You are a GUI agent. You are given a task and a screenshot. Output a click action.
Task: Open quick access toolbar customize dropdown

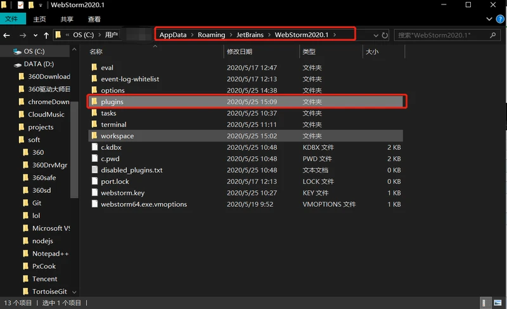[41, 5]
